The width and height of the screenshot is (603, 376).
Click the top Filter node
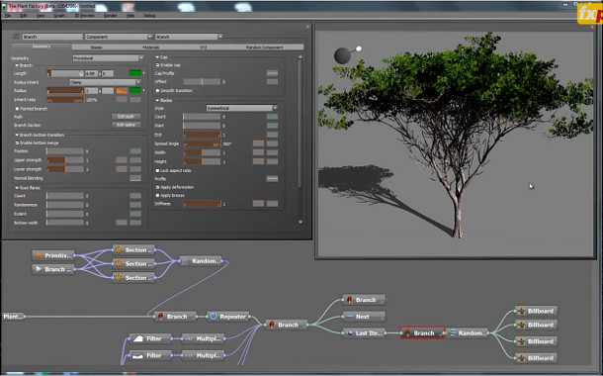pyautogui.click(x=150, y=338)
